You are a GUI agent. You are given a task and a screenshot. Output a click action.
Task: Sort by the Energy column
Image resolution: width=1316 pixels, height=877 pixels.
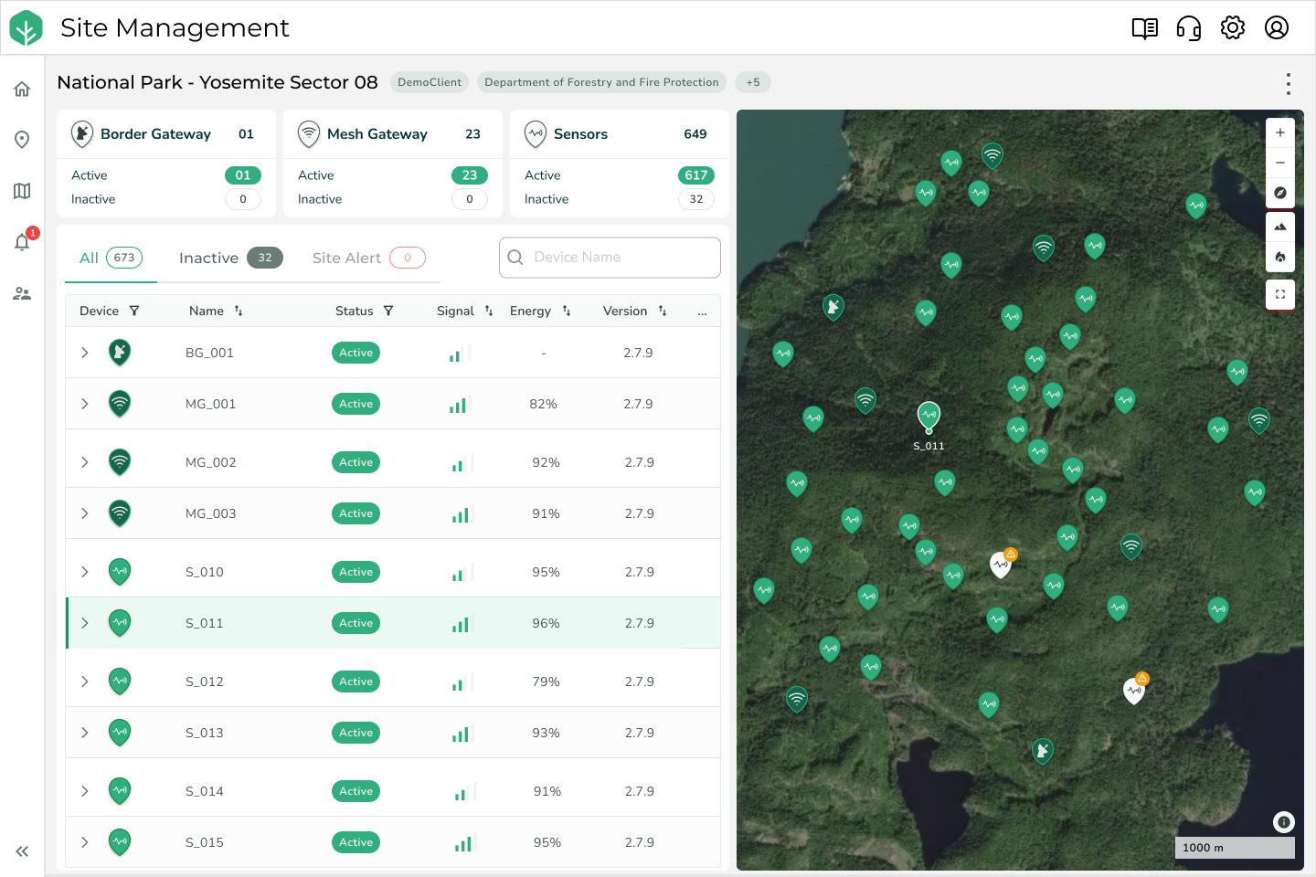(567, 311)
